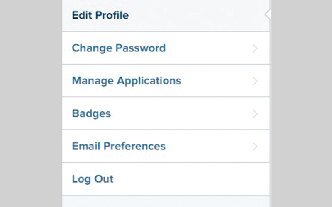Click the chevron arrow beside Change Password
The width and height of the screenshot is (332, 207).
click(x=255, y=48)
